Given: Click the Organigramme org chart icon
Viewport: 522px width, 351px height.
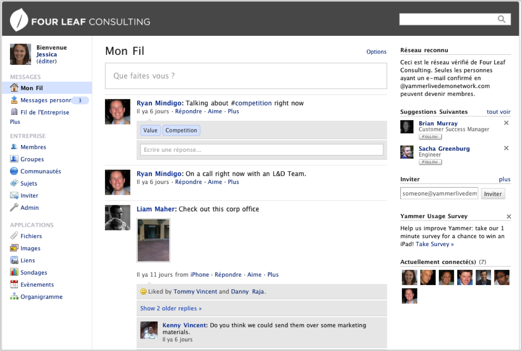Looking at the screenshot, I should (x=14, y=297).
